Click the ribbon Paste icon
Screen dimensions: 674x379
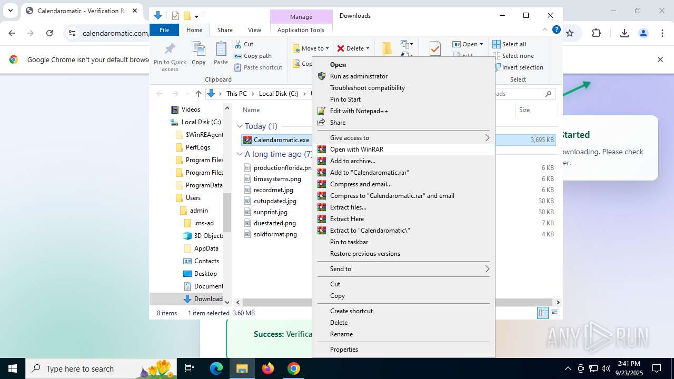click(221, 54)
